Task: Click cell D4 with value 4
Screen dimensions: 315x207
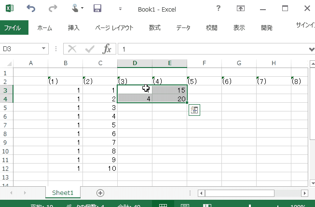Action: (135, 99)
